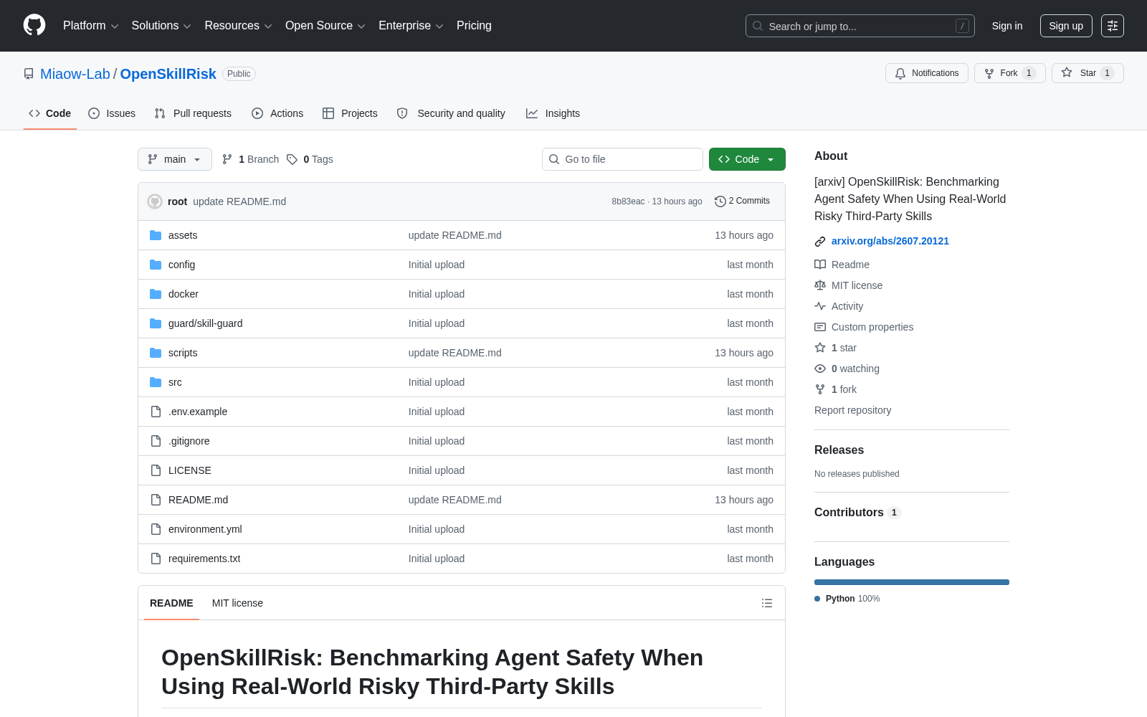Switch to the MIT license tab
This screenshot has height=717, width=1147.
[x=237, y=603]
